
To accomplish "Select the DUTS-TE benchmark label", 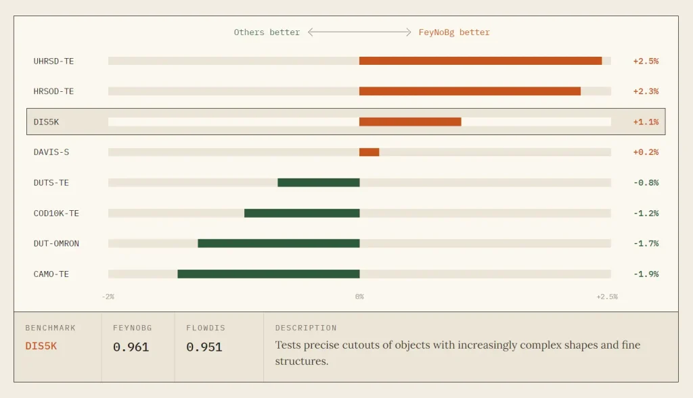I will [51, 182].
